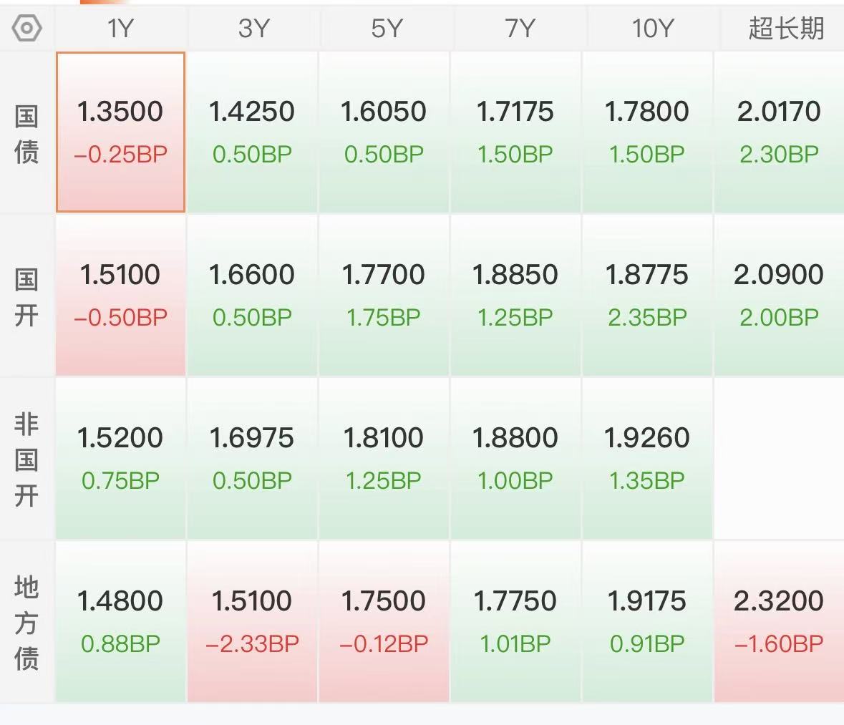Click 国债 超长期 cell 2.0170

tap(779, 132)
